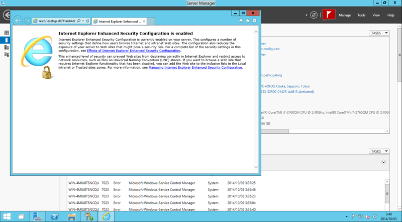The height and width of the screenshot is (222, 402).
Task: Select All Servers sidebar icon
Action: coord(7,47)
